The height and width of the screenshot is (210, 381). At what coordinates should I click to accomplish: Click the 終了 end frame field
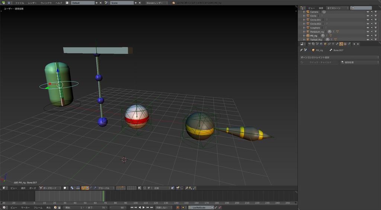click(x=97, y=207)
